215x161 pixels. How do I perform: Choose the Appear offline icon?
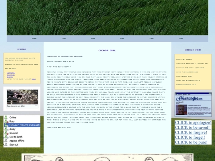pyautogui.click(x=6, y=141)
